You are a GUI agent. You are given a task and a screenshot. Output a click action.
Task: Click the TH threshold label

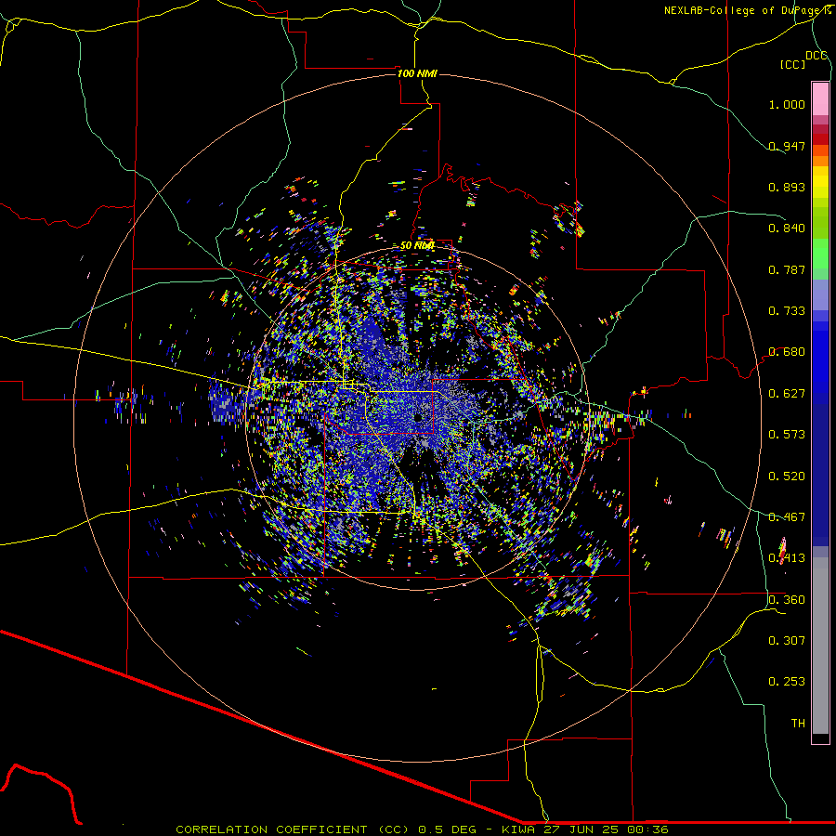[798, 724]
